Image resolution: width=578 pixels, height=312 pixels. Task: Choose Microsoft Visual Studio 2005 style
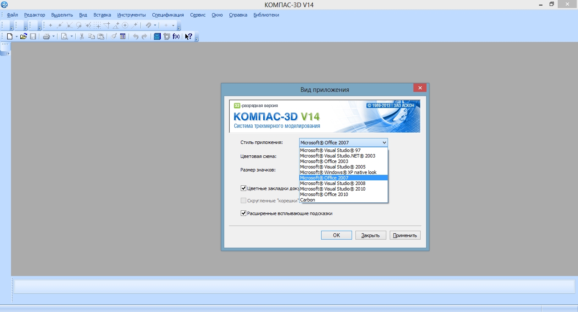click(343, 167)
